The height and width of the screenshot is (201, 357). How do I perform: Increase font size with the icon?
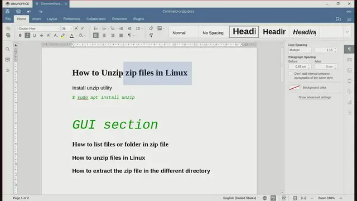pyautogui.click(x=76, y=28)
